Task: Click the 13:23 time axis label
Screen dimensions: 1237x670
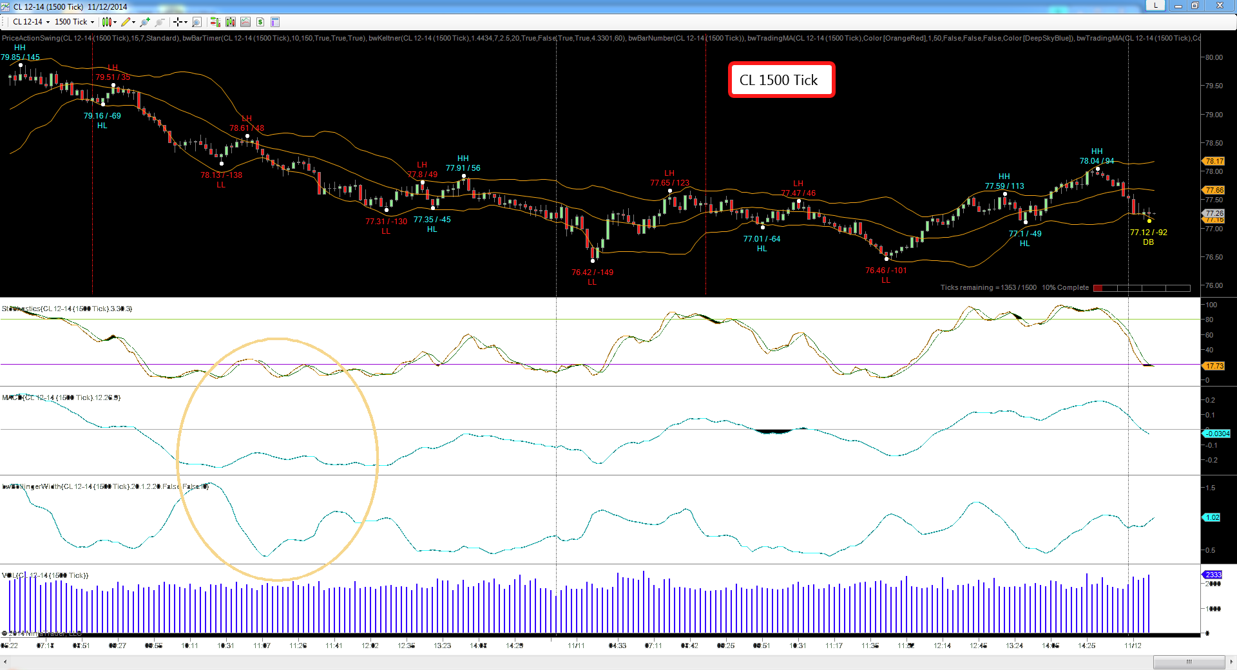Action: click(x=443, y=646)
